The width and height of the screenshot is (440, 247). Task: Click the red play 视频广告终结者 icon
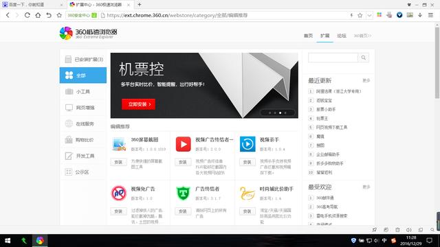pyautogui.click(x=184, y=144)
